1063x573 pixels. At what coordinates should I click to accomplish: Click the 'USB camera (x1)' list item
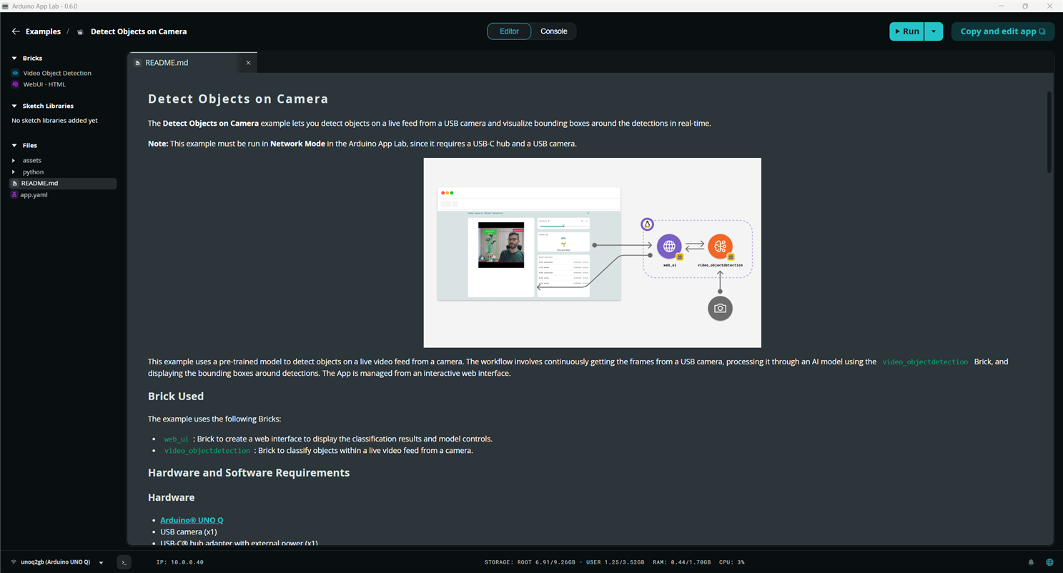point(189,532)
